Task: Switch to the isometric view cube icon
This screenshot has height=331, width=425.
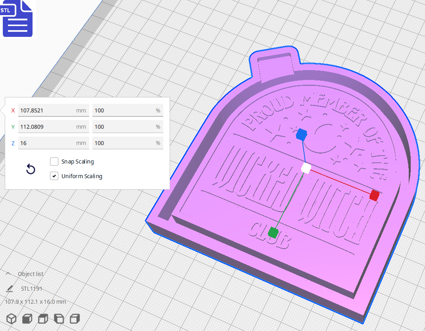Action: click(11, 319)
